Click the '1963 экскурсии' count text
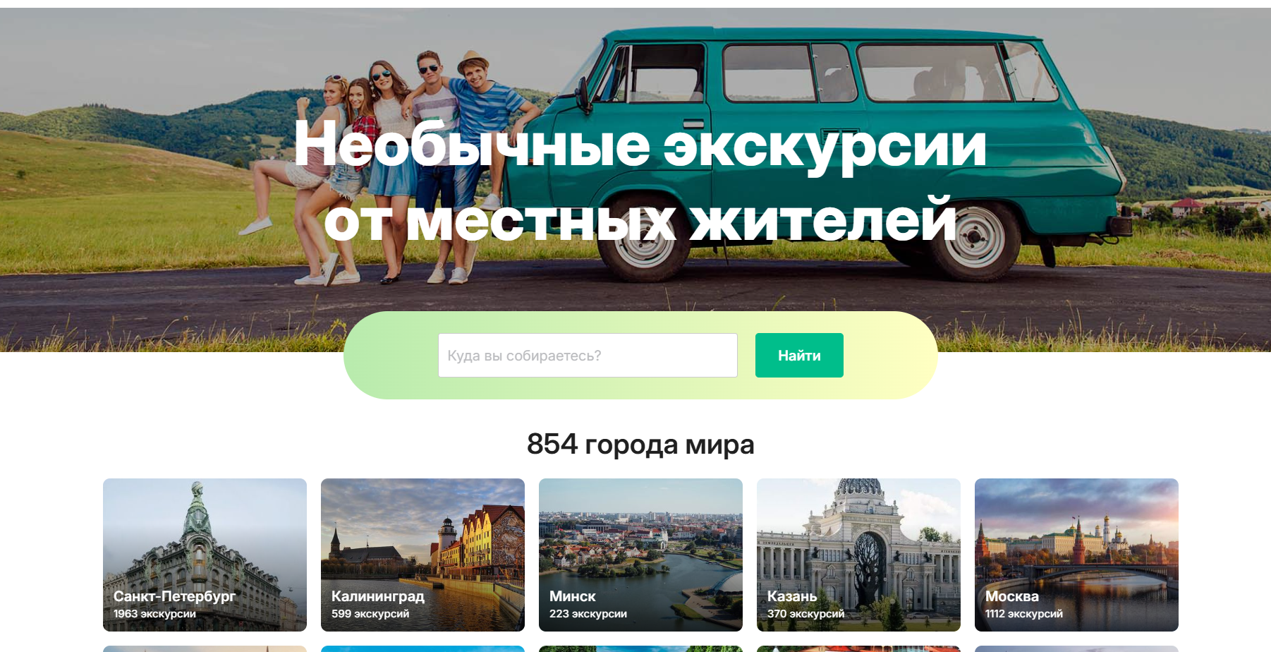This screenshot has height=652, width=1271. point(154,614)
